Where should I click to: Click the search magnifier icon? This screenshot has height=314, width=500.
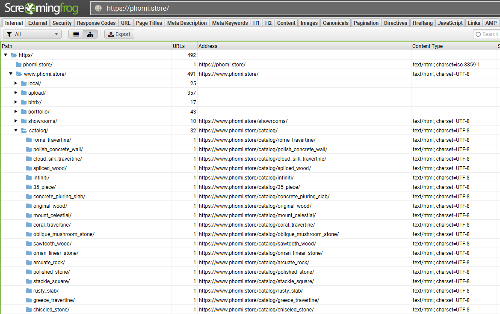pyautogui.click(x=478, y=34)
